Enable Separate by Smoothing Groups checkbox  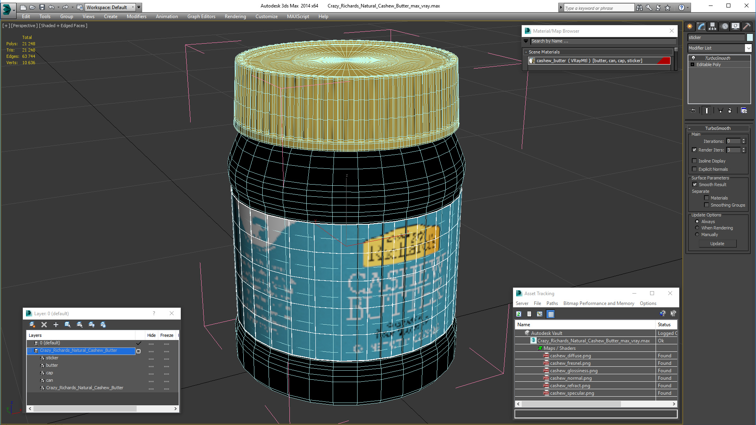click(706, 205)
